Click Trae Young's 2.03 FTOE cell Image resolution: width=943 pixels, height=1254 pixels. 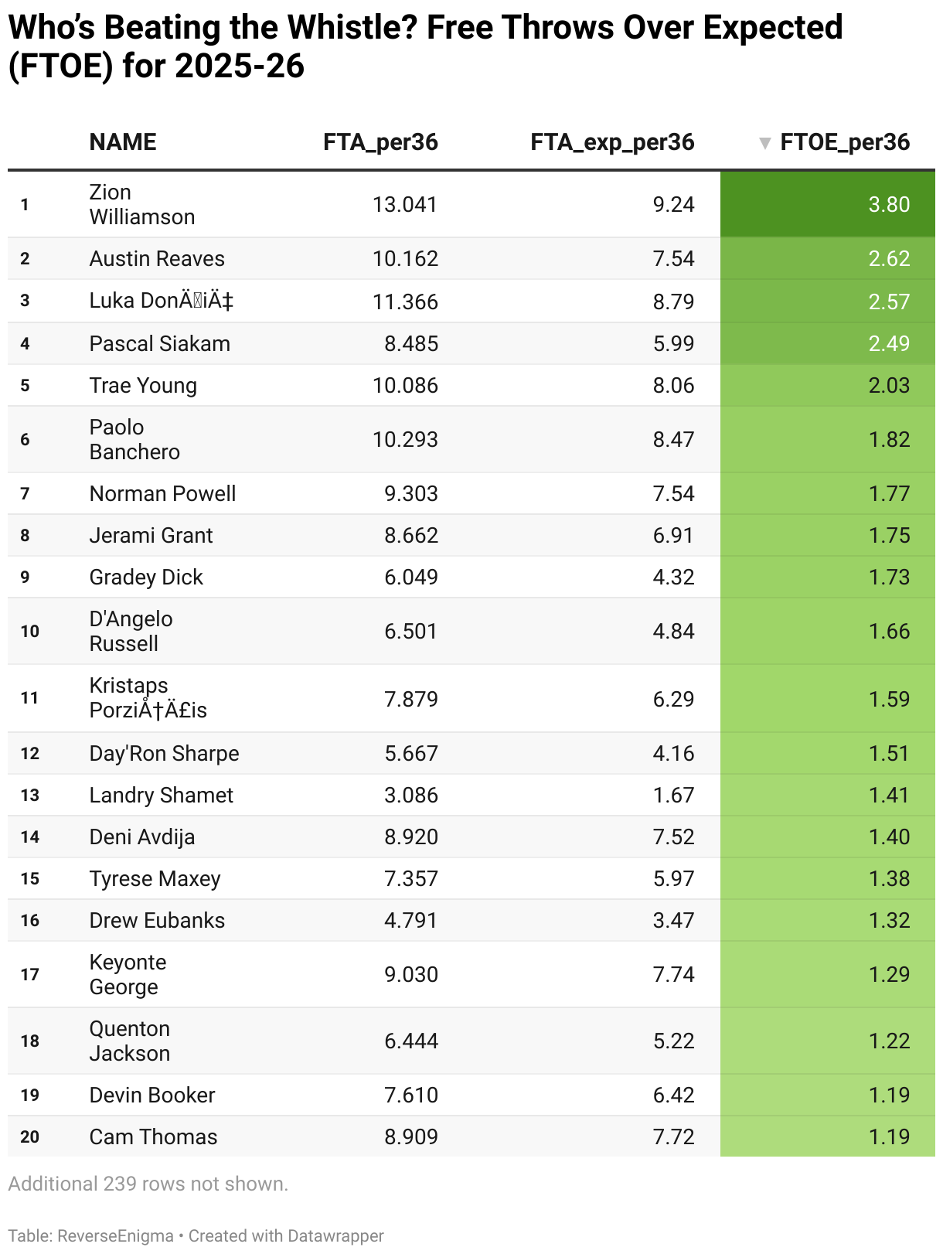828,385
